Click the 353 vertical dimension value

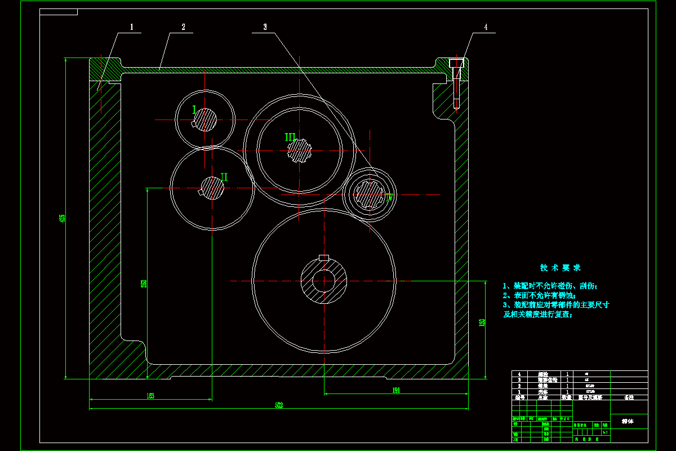(x=144, y=284)
